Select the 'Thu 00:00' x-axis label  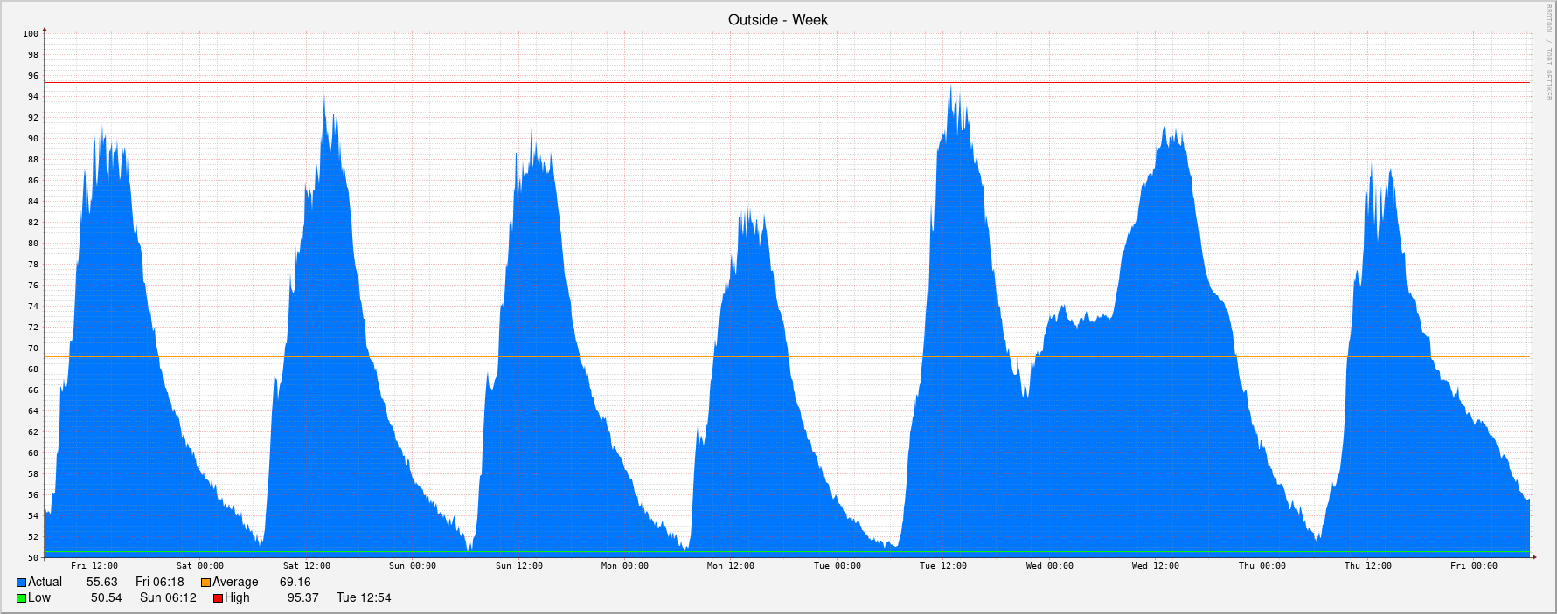pyautogui.click(x=1262, y=566)
